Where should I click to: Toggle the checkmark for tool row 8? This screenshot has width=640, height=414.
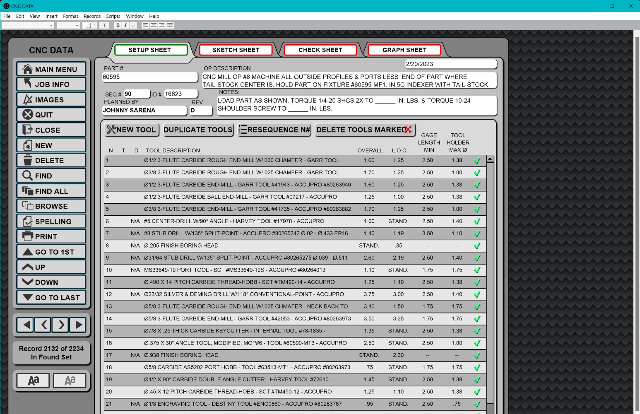[x=477, y=246]
